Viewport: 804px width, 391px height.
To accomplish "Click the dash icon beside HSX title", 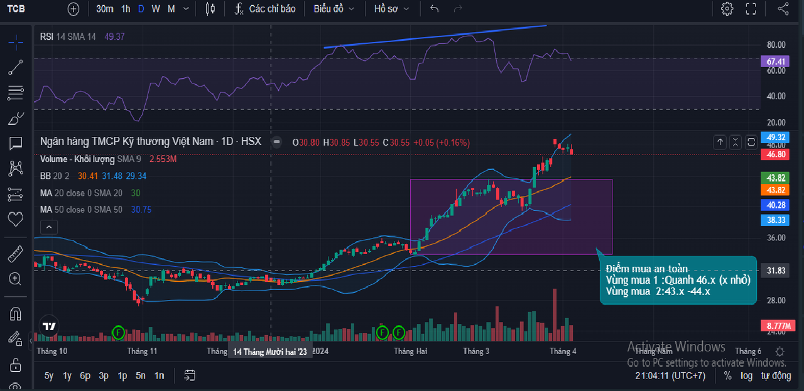I will 276,142.
